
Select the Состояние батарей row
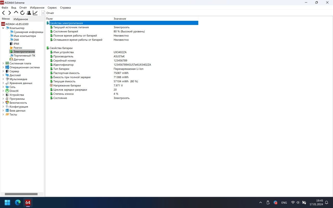coord(122,31)
